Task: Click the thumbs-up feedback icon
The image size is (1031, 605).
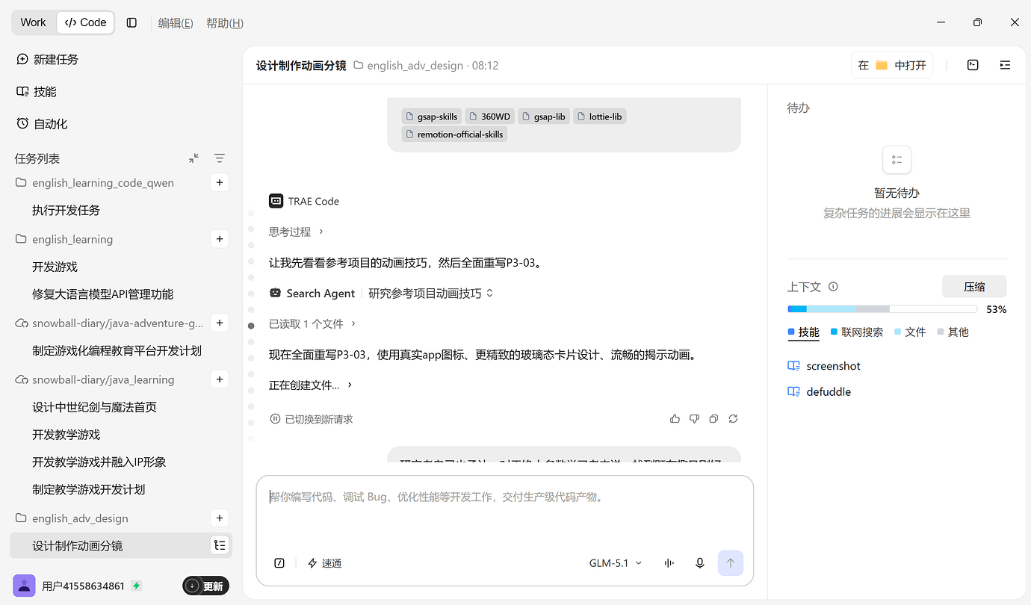Action: (x=675, y=419)
